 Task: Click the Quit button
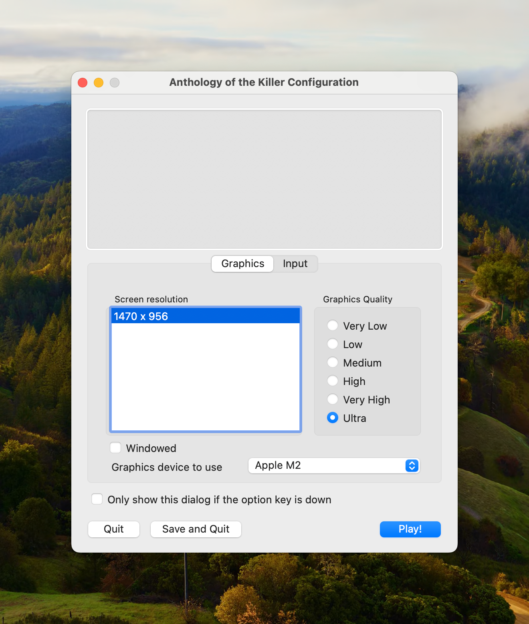pyautogui.click(x=114, y=529)
